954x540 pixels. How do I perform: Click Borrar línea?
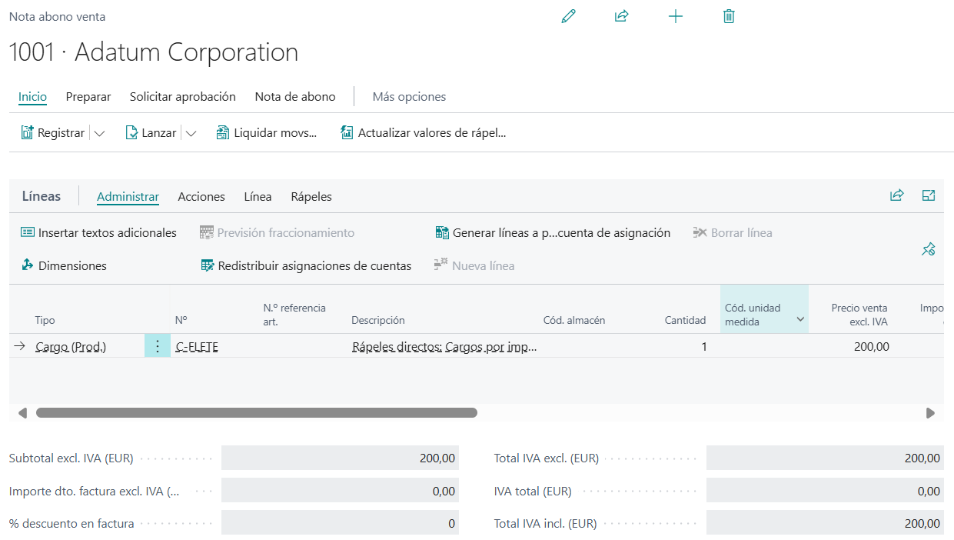pyautogui.click(x=733, y=232)
